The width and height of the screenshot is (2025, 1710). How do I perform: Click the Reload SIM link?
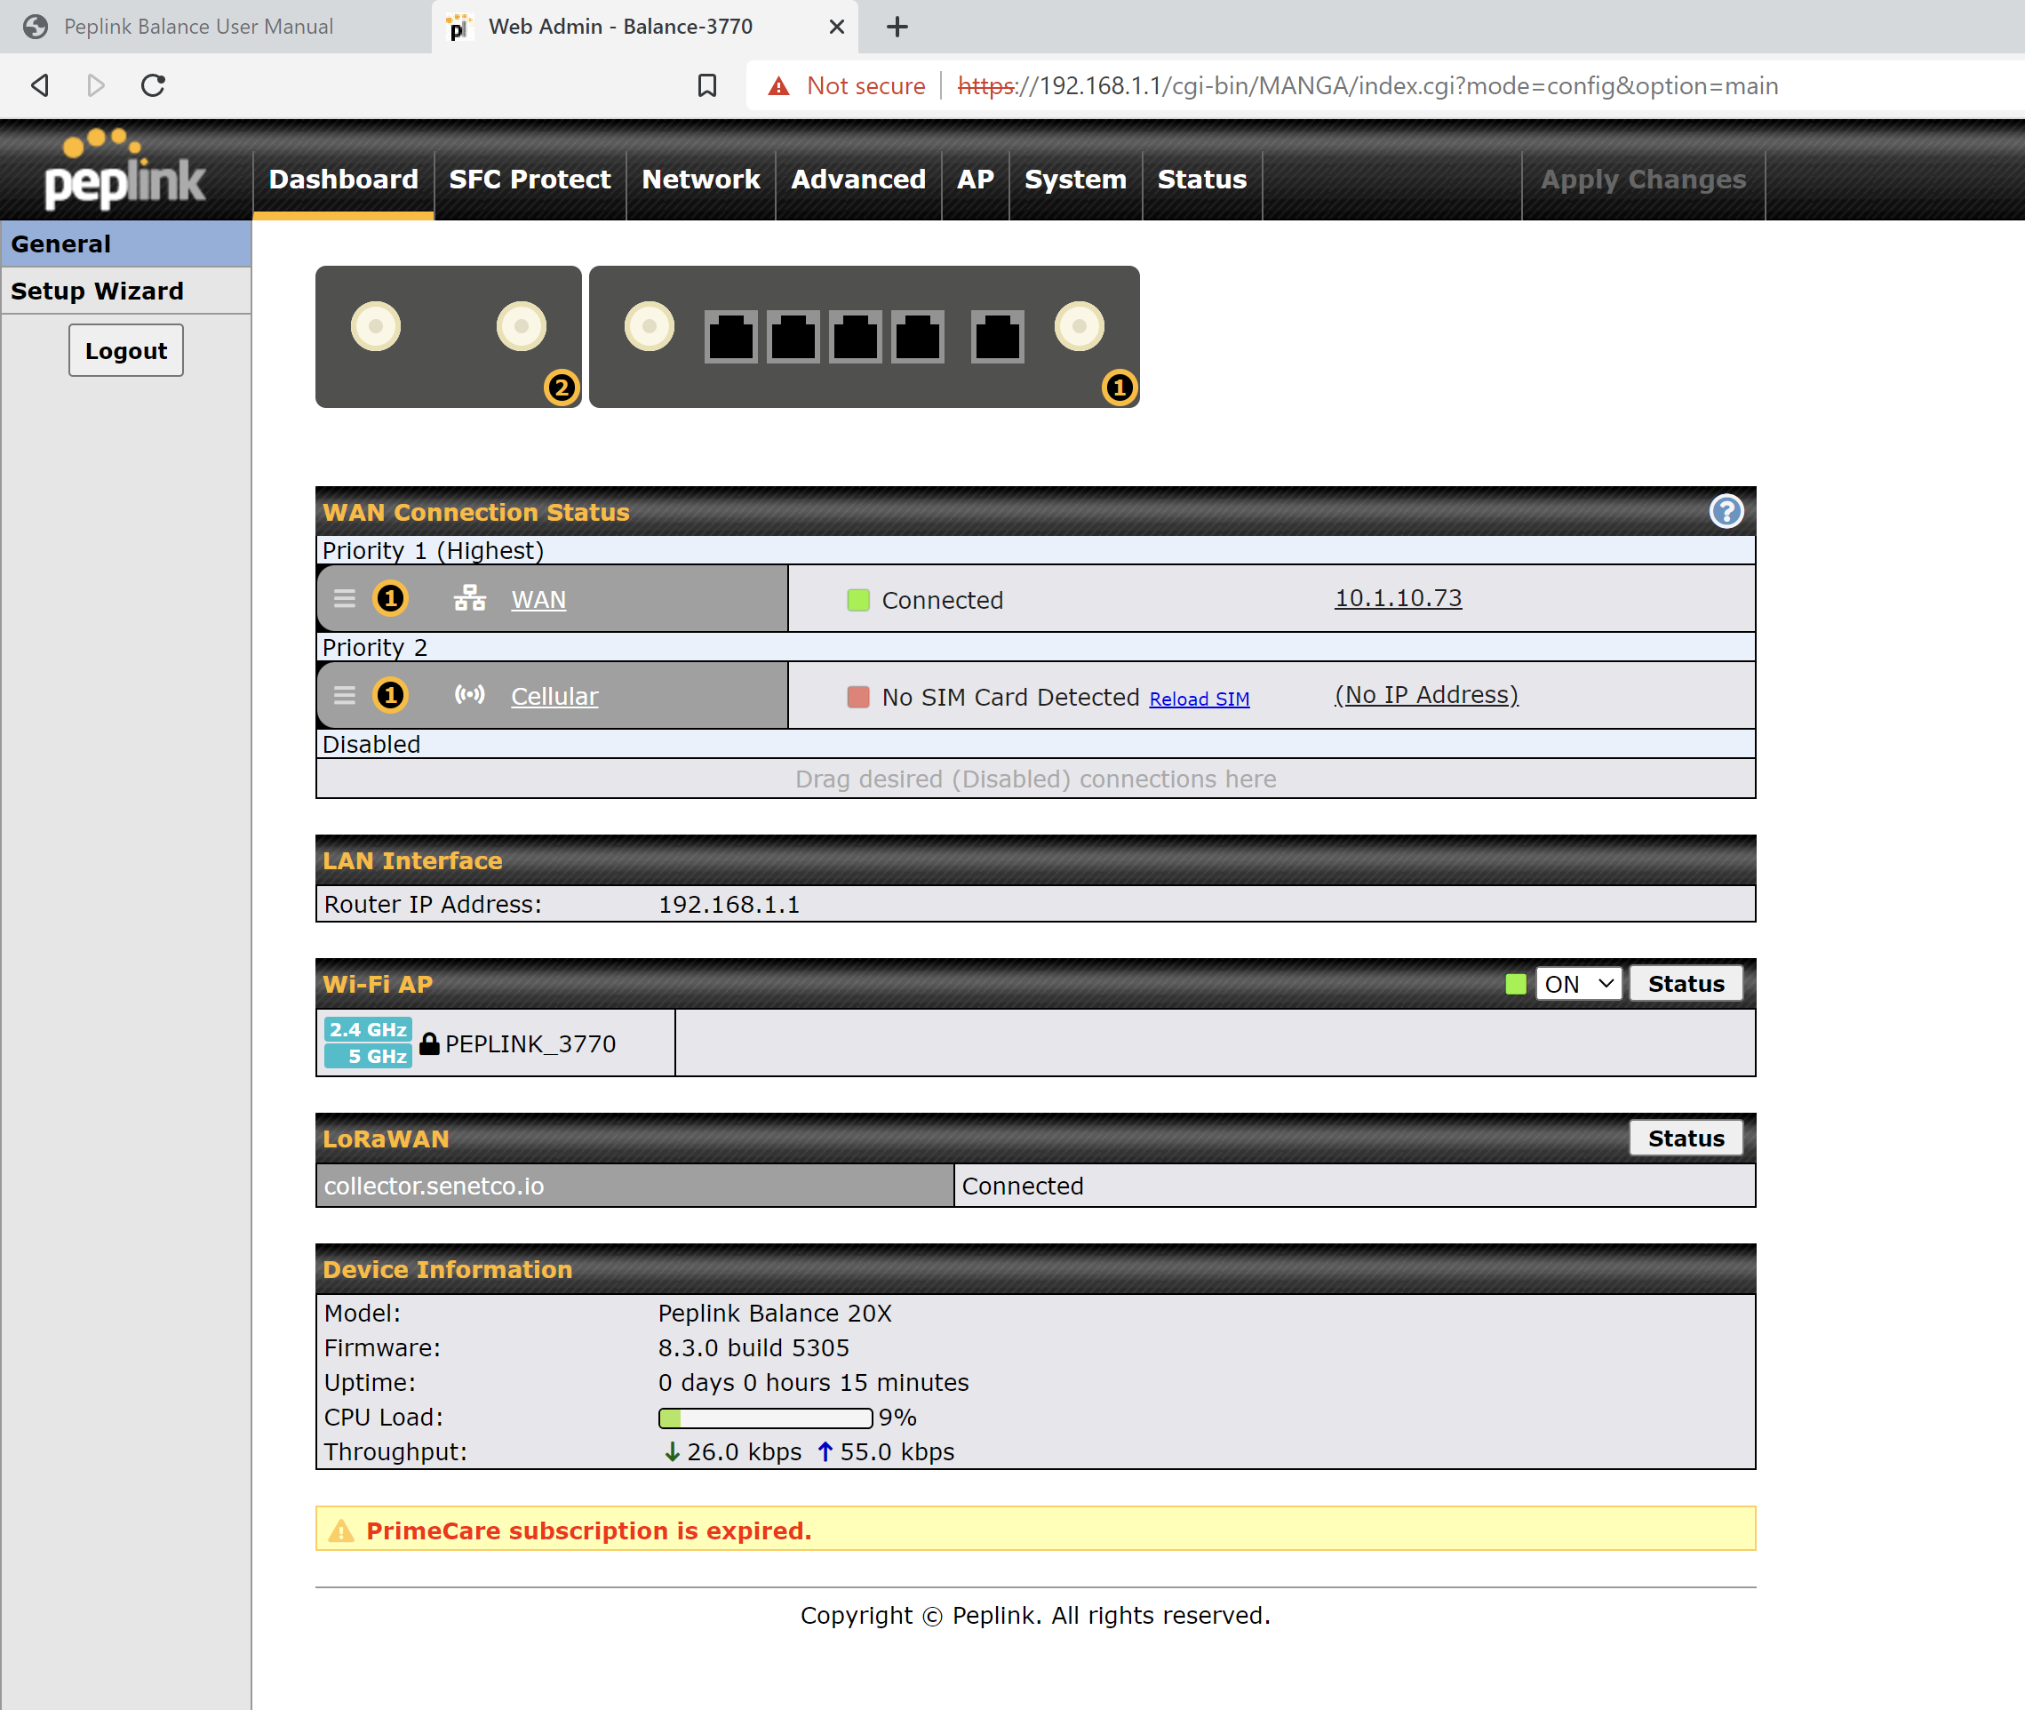[1200, 699]
